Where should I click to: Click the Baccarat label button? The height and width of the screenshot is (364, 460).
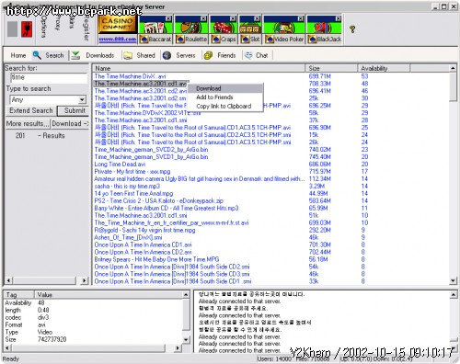click(x=155, y=40)
